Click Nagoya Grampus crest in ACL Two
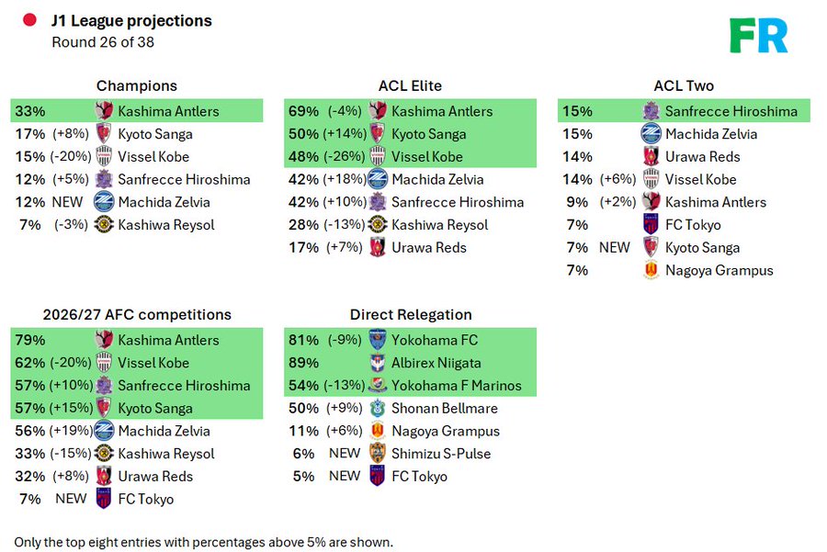This screenshot has height=552, width=827. (651, 271)
